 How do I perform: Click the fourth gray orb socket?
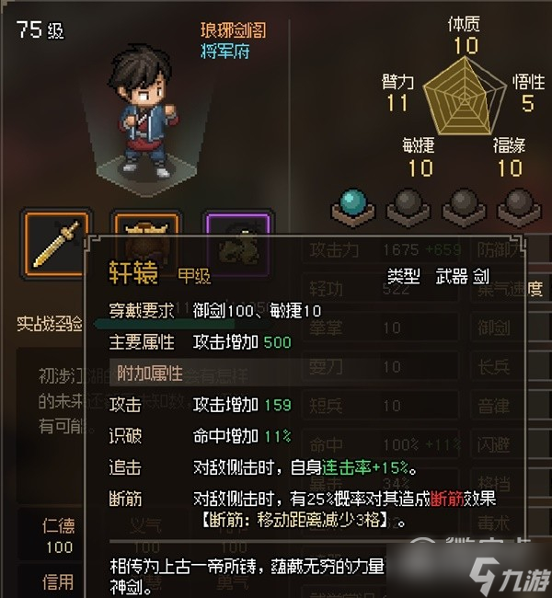click(519, 208)
